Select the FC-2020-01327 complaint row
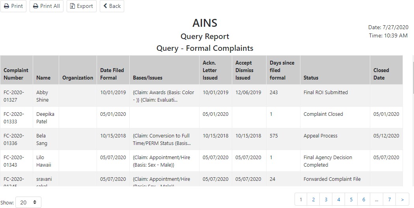The height and width of the screenshot is (208, 414). pyautogui.click(x=201, y=96)
